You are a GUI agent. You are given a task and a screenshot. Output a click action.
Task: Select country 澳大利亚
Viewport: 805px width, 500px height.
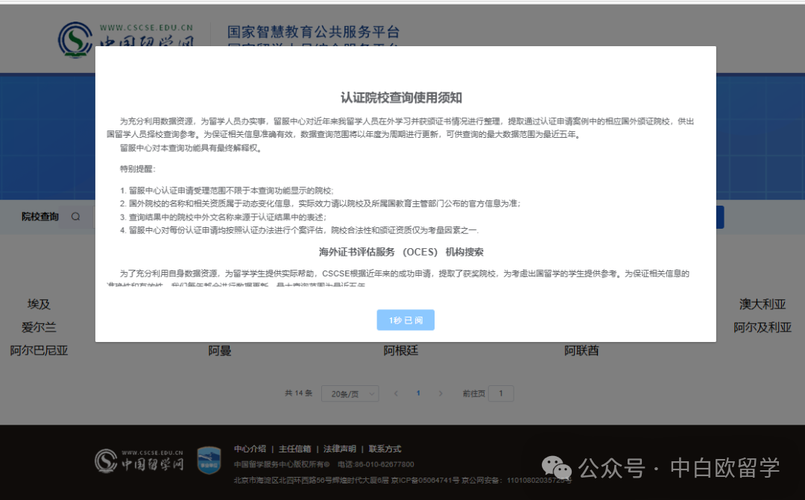pyautogui.click(x=763, y=304)
